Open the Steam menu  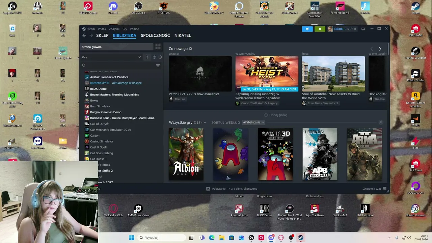tap(90, 29)
